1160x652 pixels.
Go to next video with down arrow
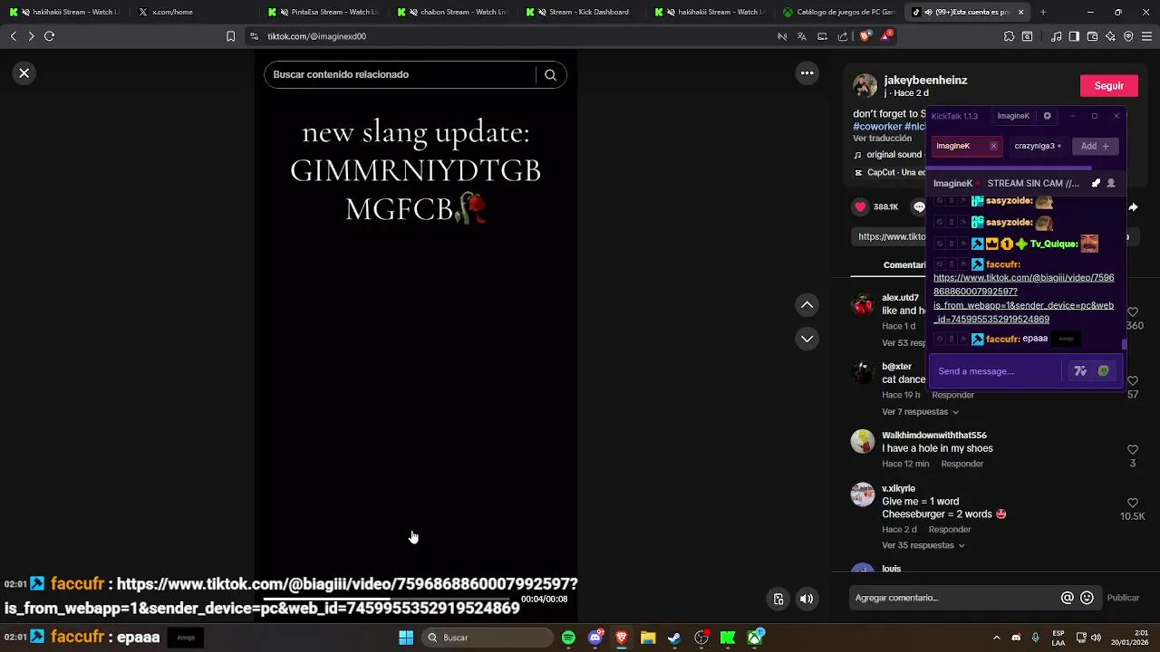[x=807, y=339]
